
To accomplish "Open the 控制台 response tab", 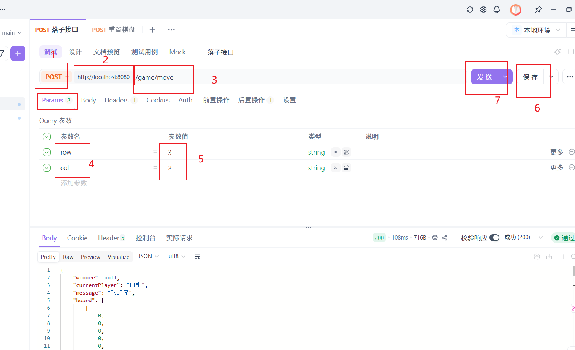I will 146,238.
